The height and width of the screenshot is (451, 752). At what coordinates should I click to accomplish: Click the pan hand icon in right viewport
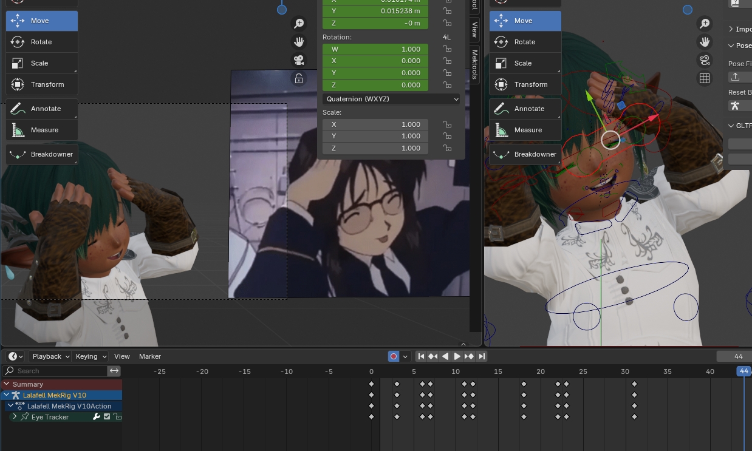coord(705,42)
